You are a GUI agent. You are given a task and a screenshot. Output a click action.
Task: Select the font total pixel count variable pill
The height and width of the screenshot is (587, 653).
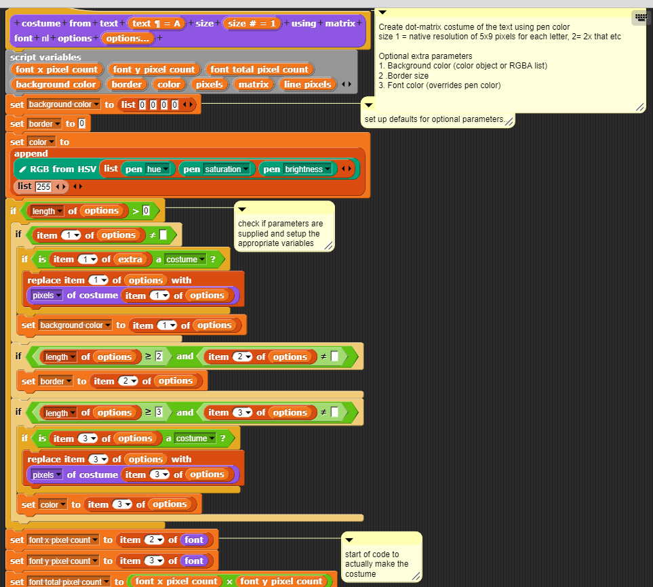(260, 69)
